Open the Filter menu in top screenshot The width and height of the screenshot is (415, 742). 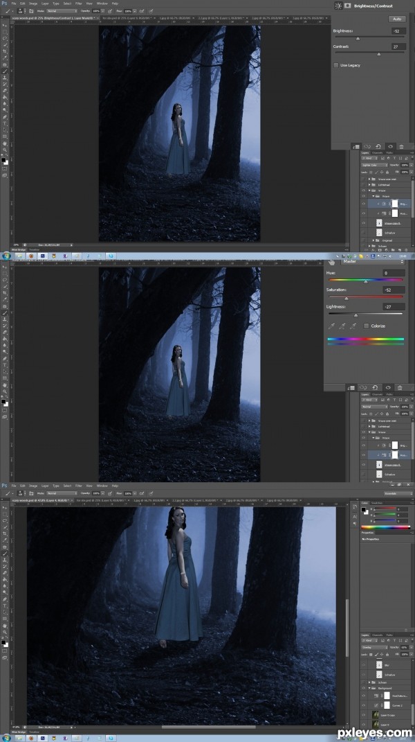point(78,3)
